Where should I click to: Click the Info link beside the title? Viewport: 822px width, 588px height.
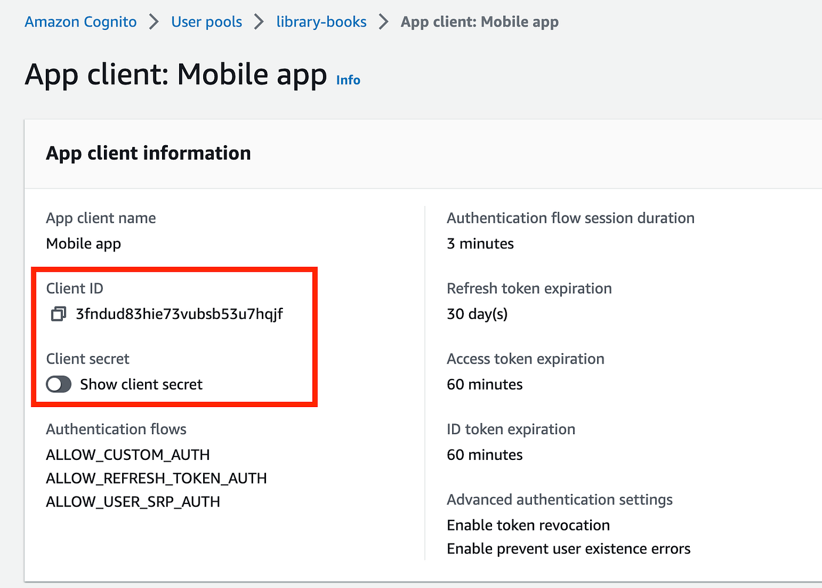(x=348, y=80)
